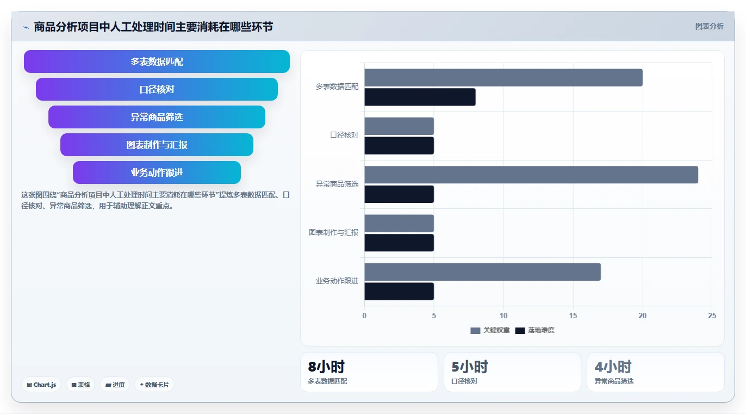This screenshot has width=746, height=414.
Task: Click the 落地难度 legend label text
Action: coord(541,331)
